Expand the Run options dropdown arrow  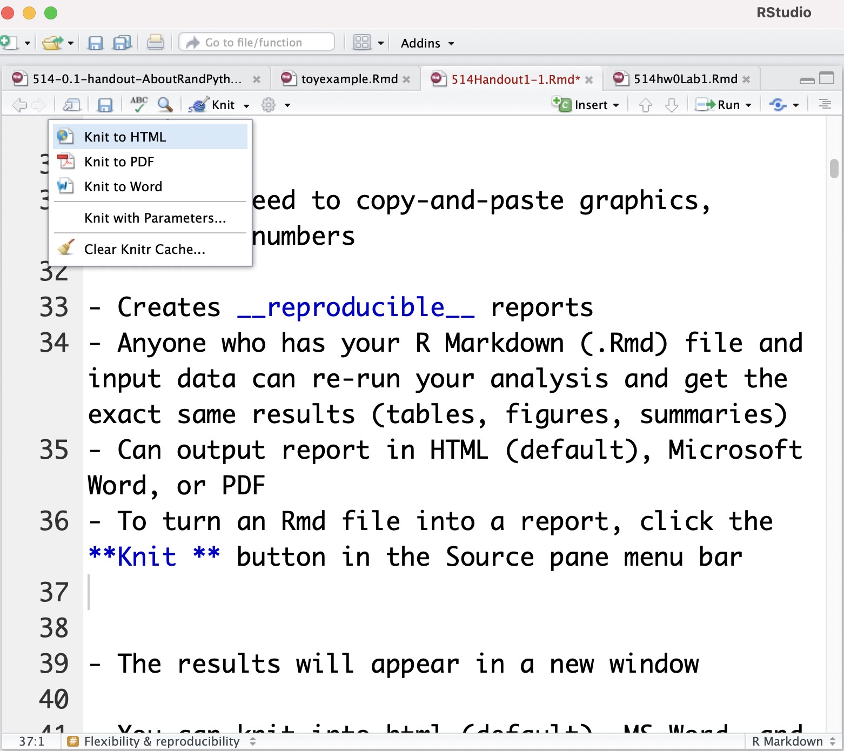[x=748, y=105]
